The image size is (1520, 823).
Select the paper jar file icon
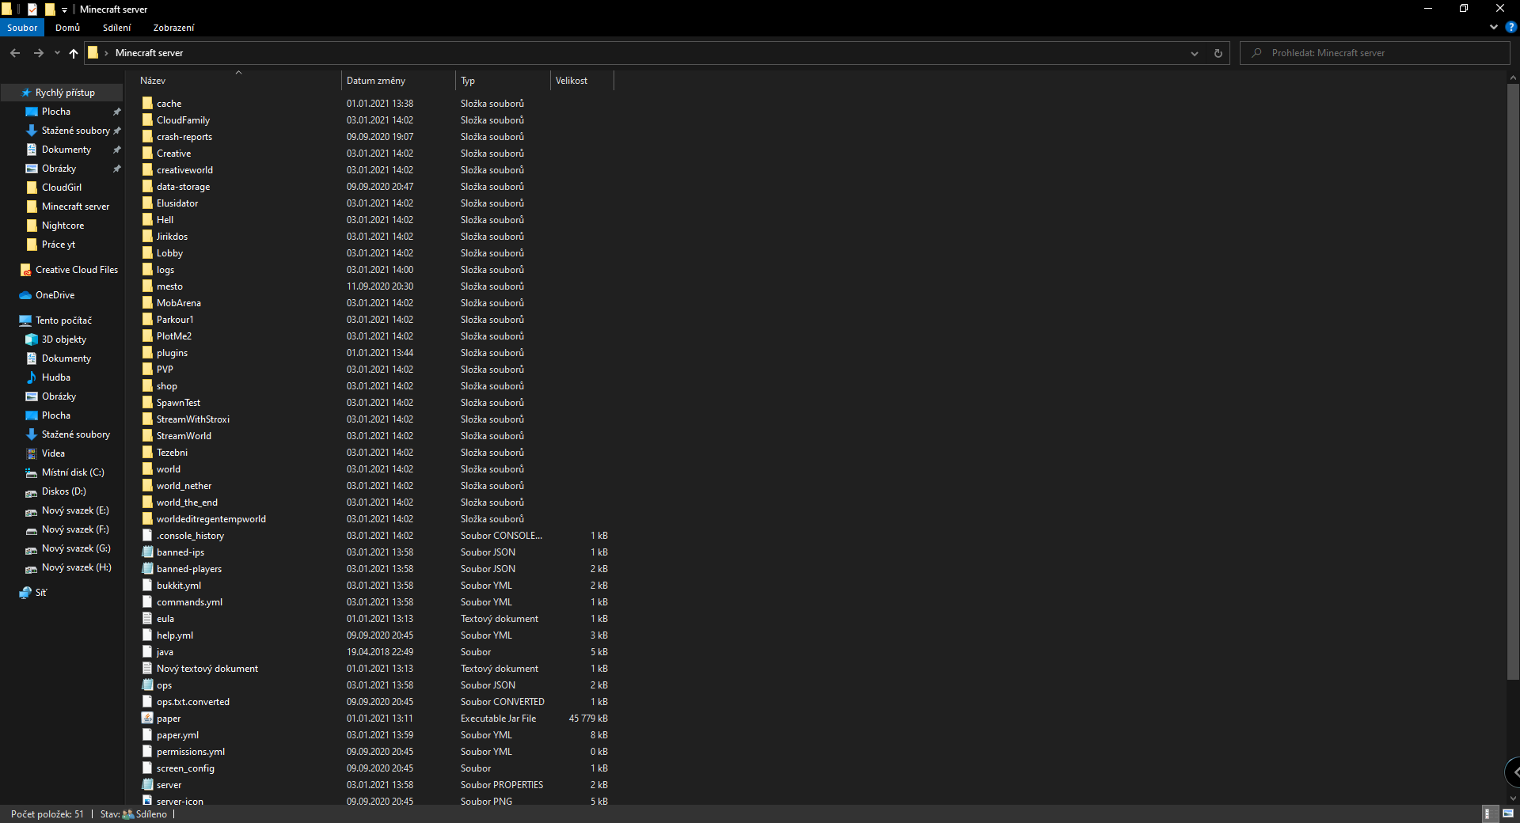tap(147, 719)
